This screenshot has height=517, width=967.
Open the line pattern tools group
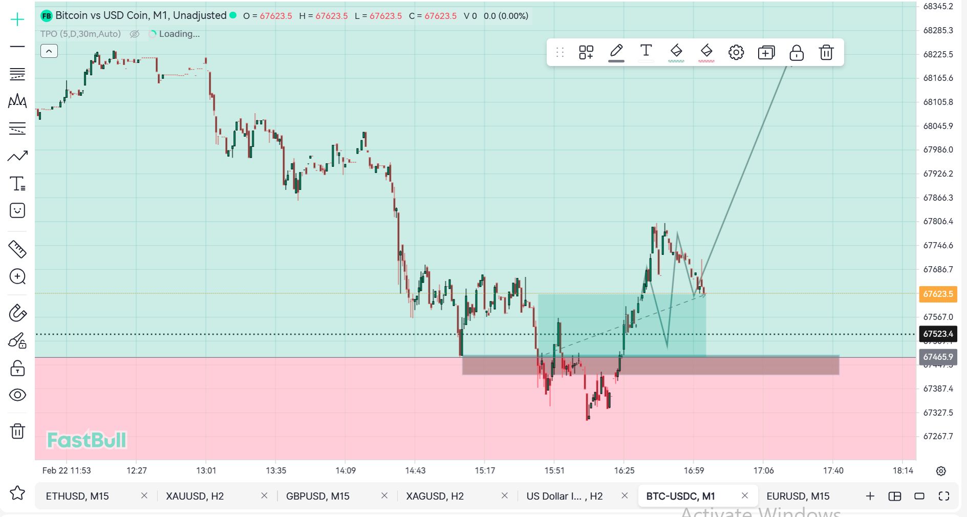point(17,101)
